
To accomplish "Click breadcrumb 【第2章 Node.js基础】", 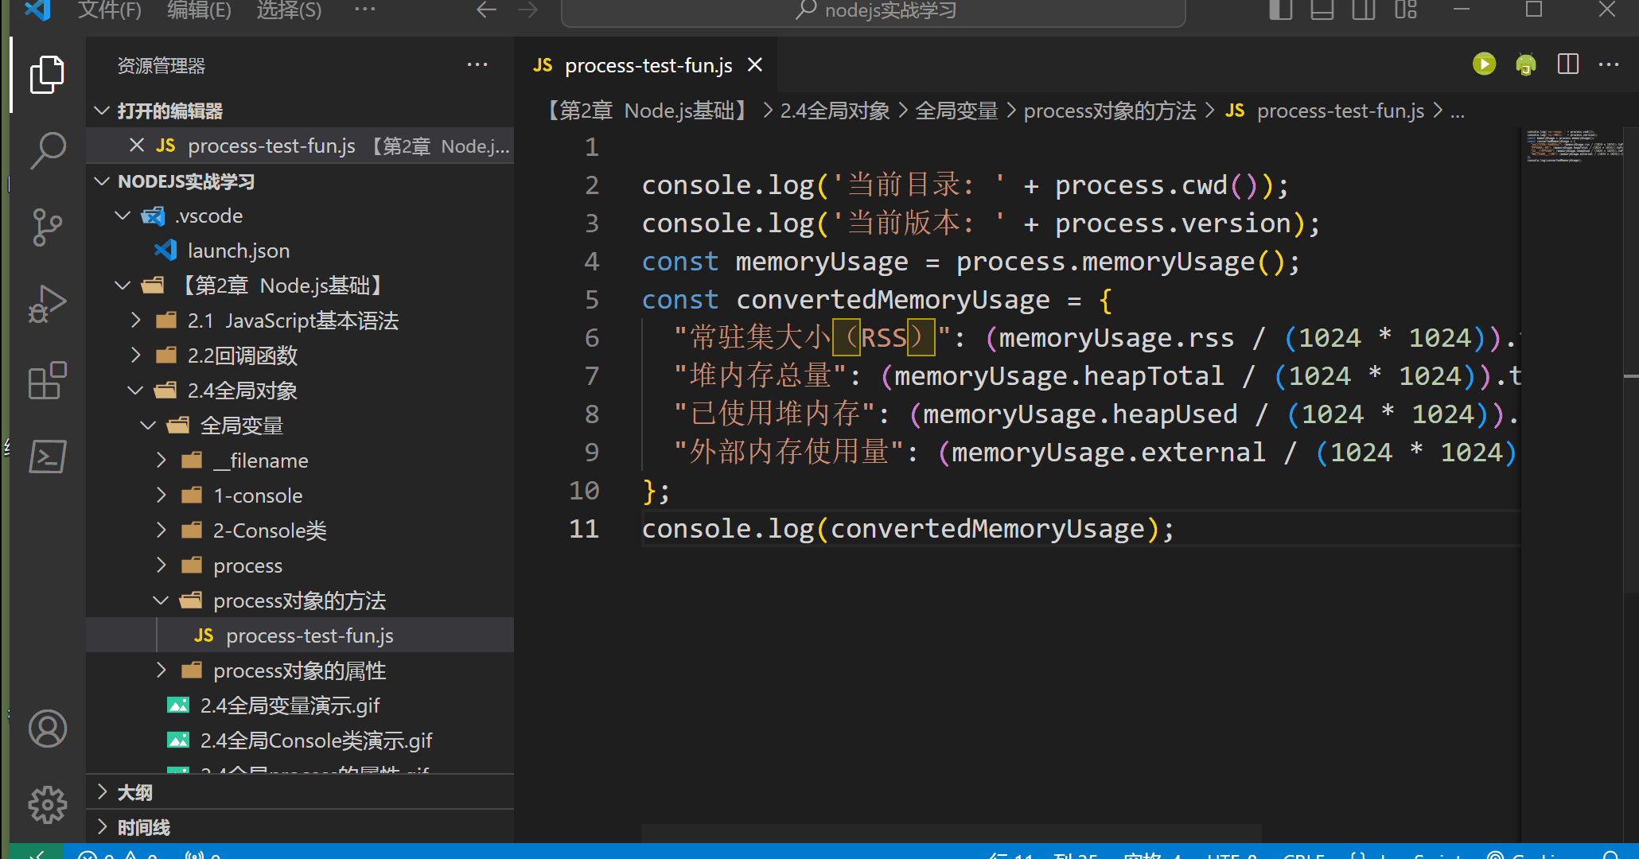I will (647, 111).
